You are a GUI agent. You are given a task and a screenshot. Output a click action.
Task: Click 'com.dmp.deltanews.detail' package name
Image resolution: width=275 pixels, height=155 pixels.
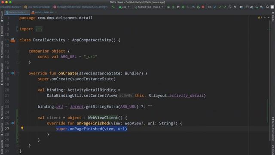65,18
